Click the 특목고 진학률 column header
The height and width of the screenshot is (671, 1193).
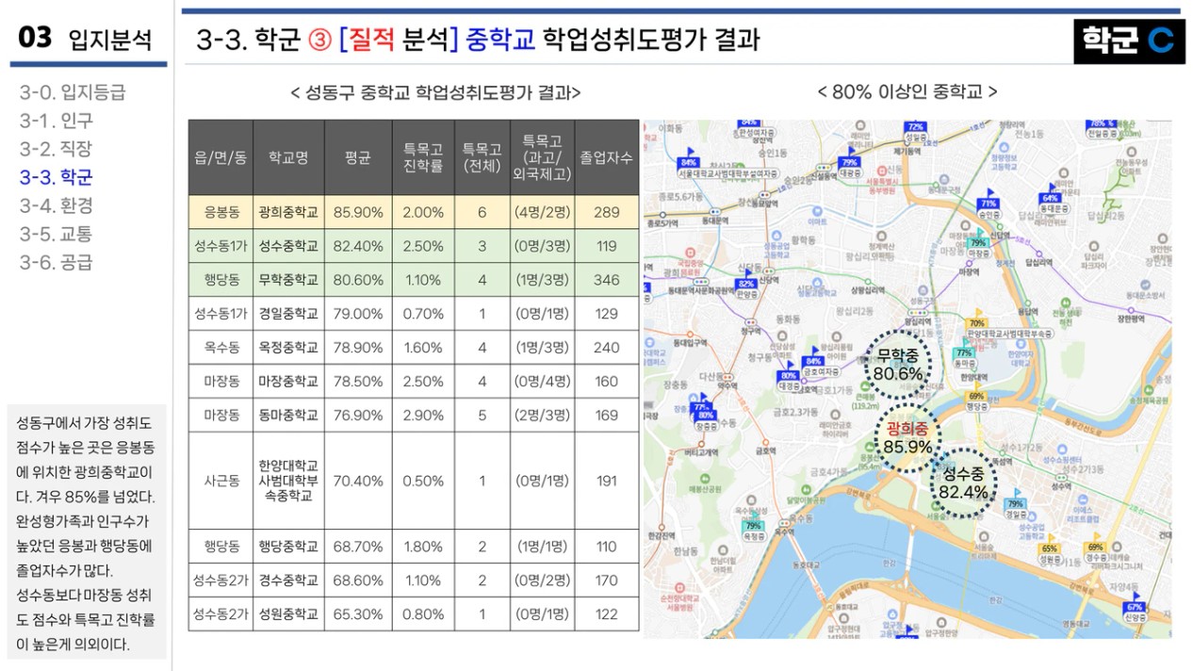coord(423,157)
